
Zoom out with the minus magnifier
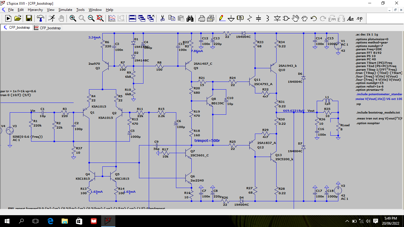(x=91, y=18)
